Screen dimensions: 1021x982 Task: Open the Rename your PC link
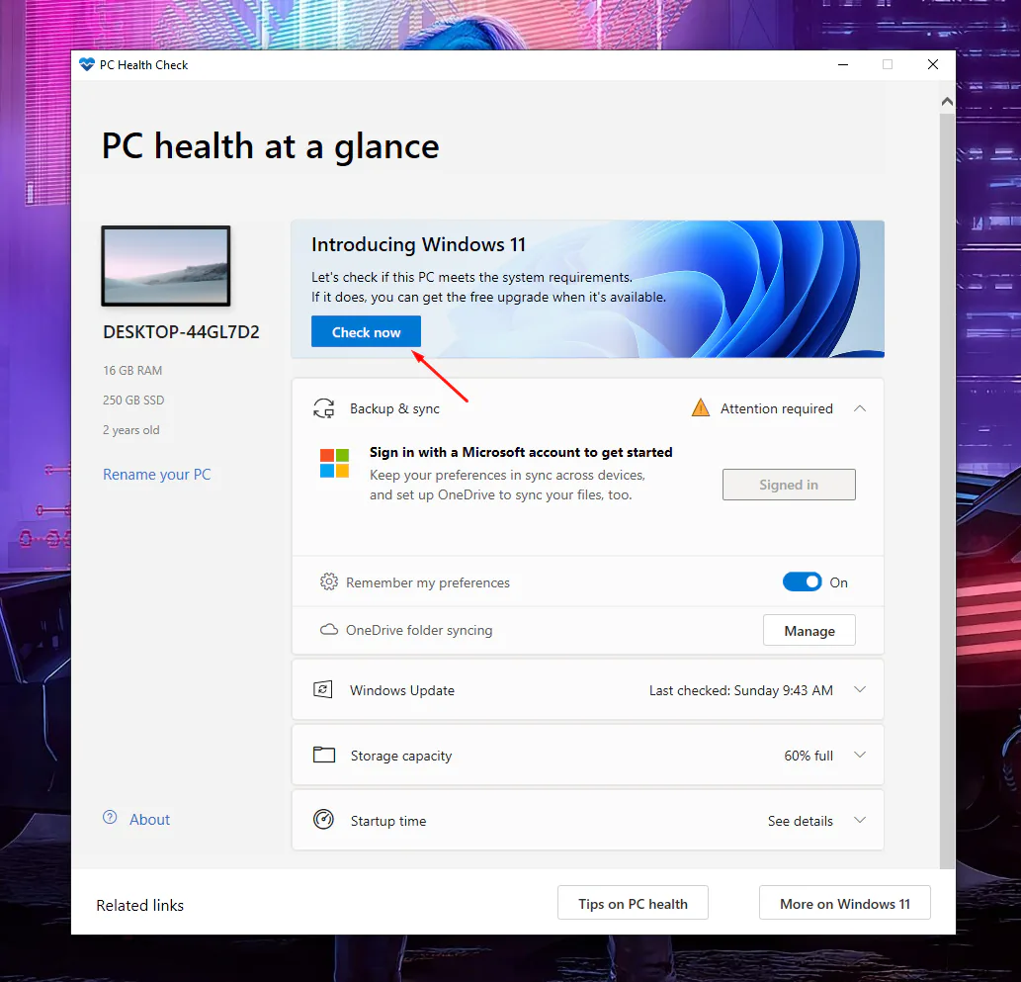coord(157,475)
